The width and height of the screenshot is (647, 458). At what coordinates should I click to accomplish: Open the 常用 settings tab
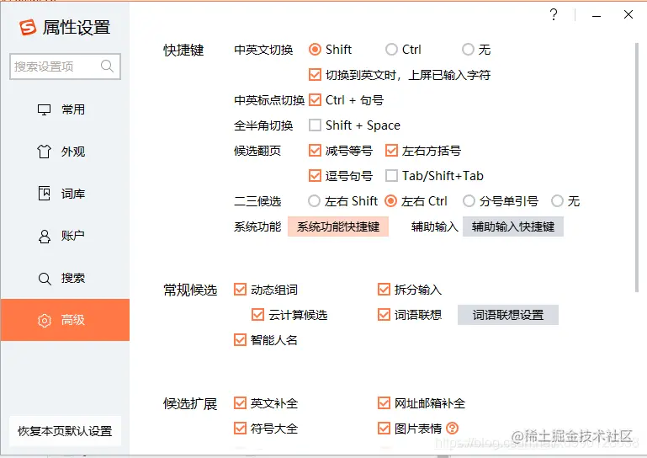(65, 109)
